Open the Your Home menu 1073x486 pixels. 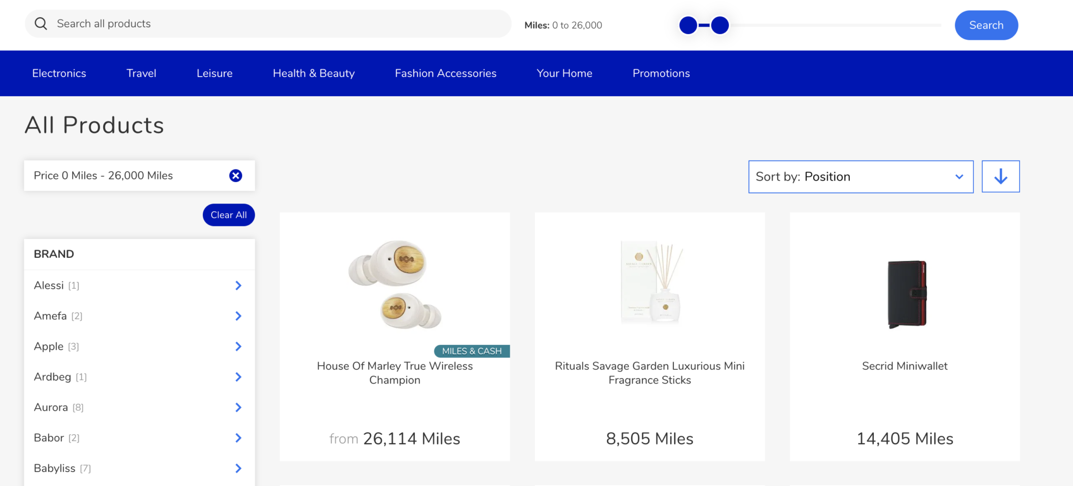coord(565,73)
